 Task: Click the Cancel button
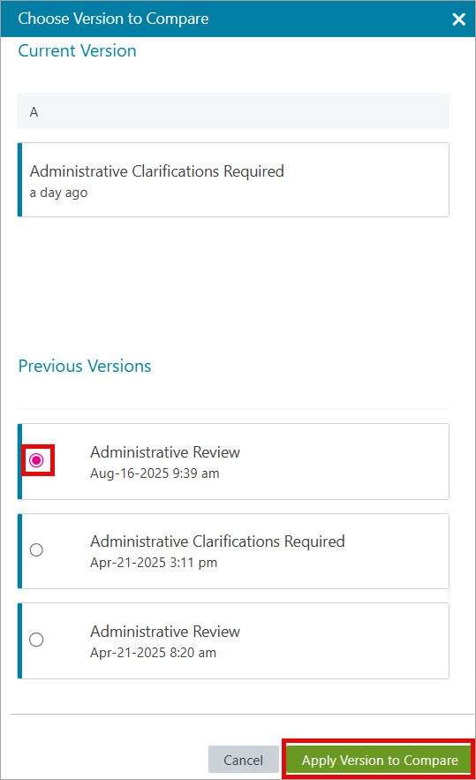243,760
